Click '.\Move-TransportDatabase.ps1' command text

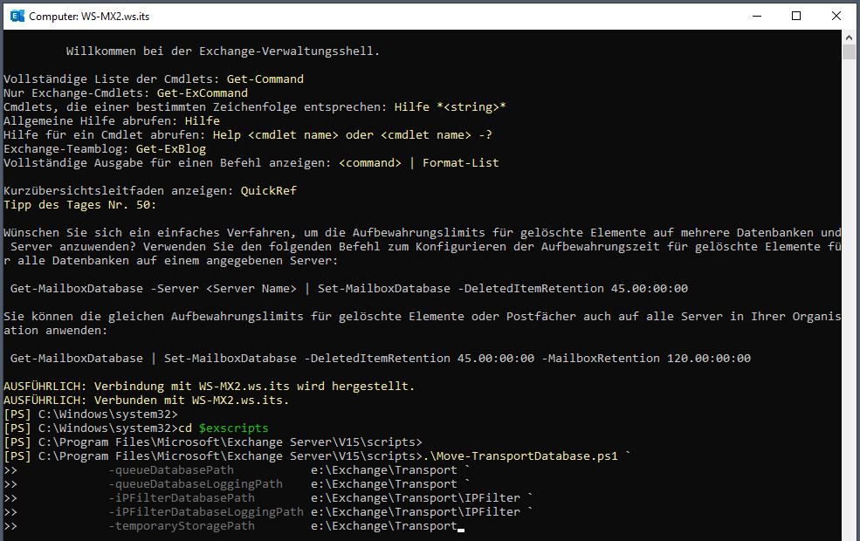point(520,456)
